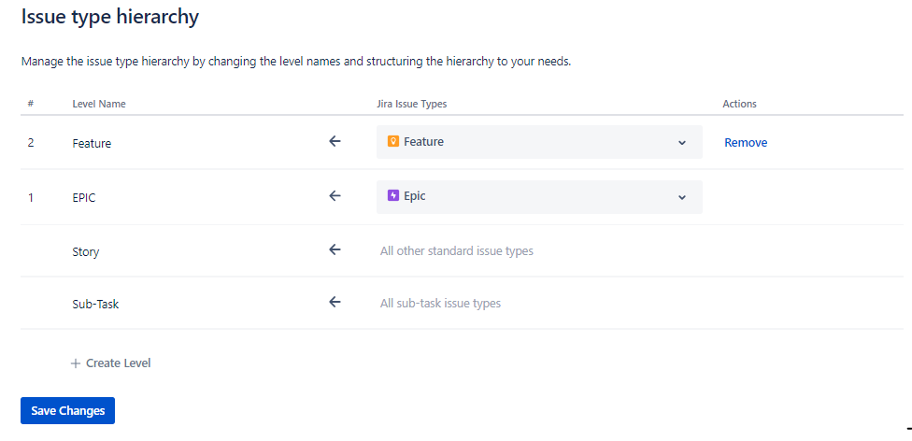Remove the Feature hierarchy level
Image resolution: width=912 pixels, height=441 pixels.
point(746,143)
